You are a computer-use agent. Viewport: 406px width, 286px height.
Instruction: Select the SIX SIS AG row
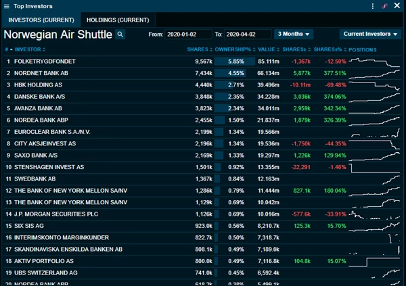click(x=202, y=226)
